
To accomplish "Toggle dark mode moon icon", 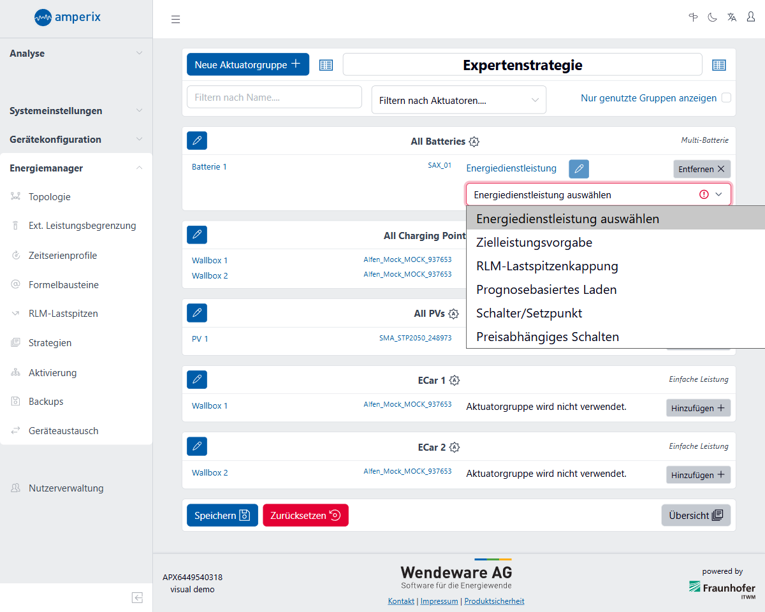I will (x=712, y=17).
